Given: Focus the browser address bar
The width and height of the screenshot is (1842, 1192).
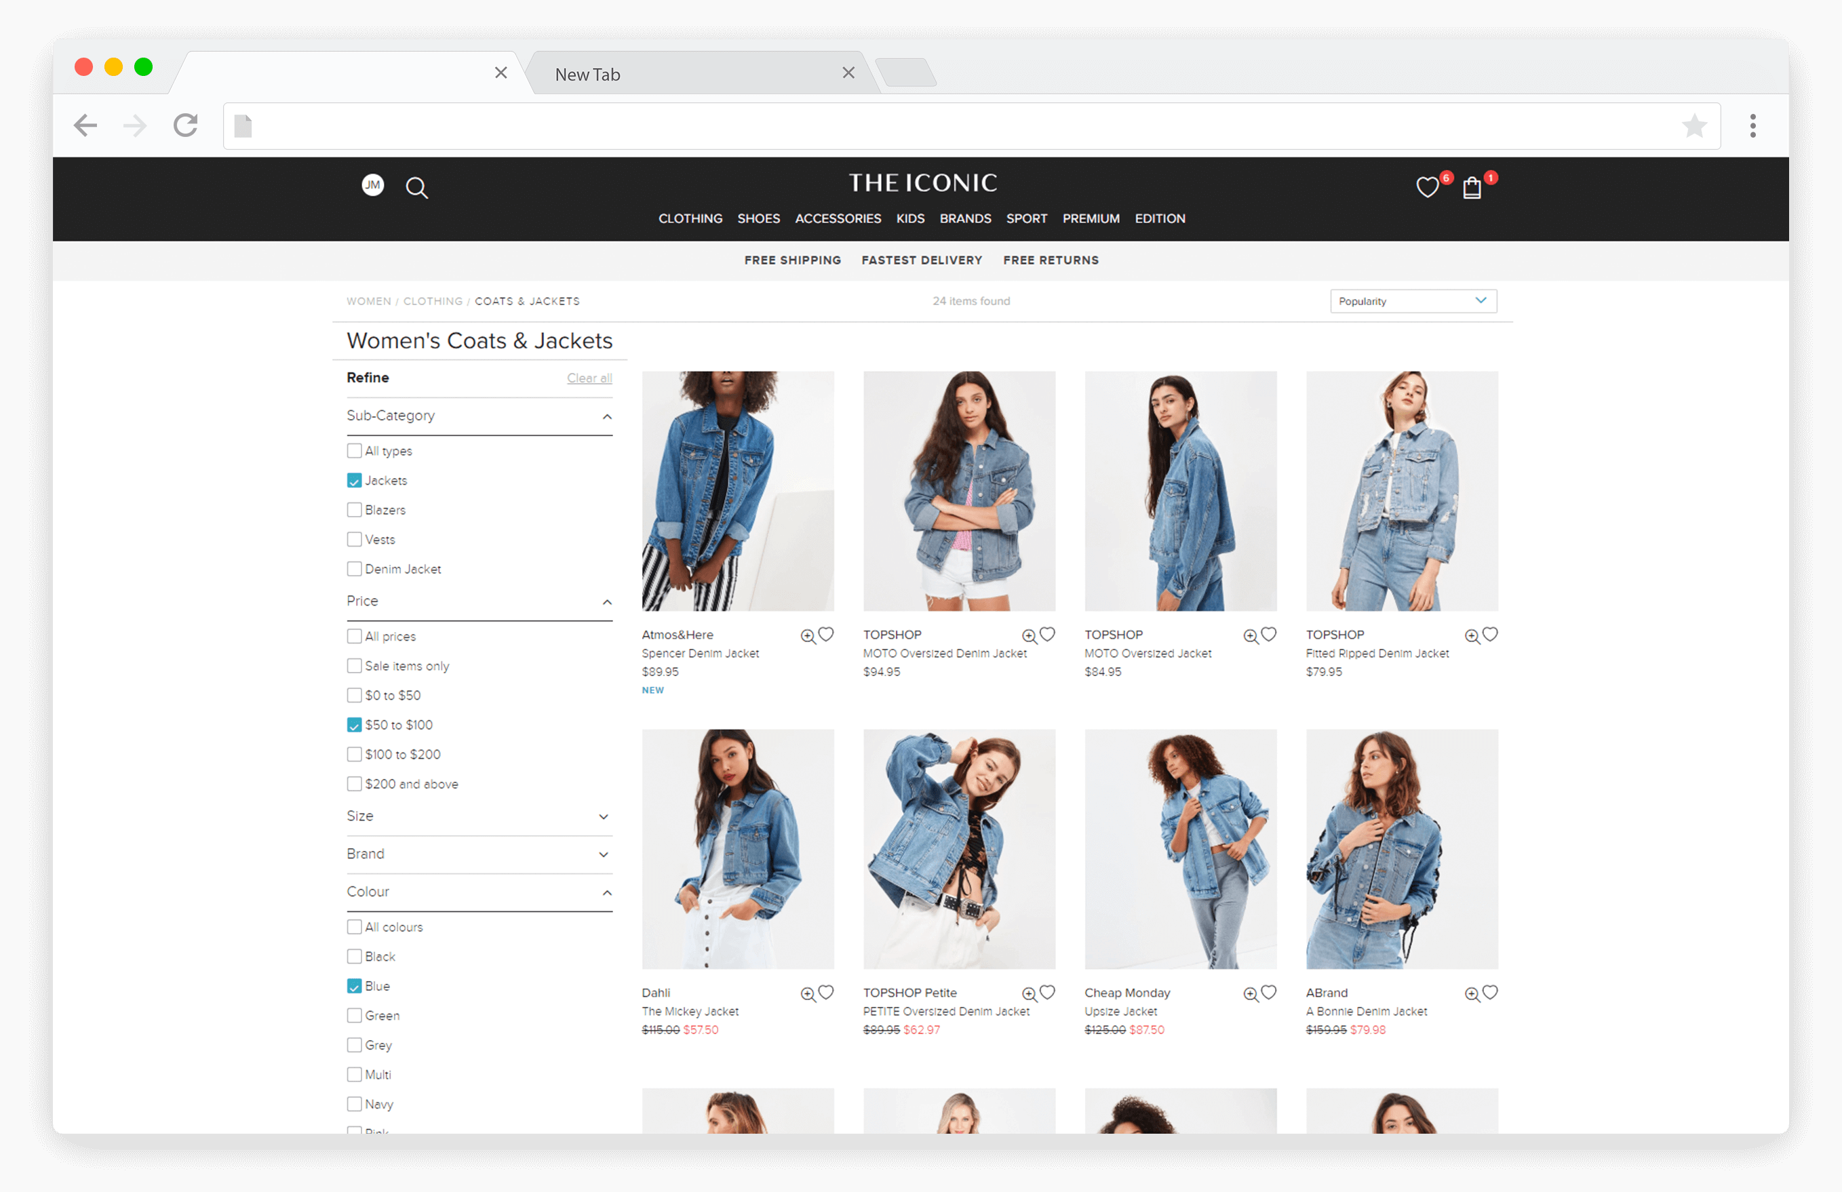Looking at the screenshot, I should coord(971,125).
